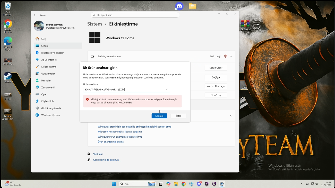Click the Değiştir button

(x=216, y=77)
